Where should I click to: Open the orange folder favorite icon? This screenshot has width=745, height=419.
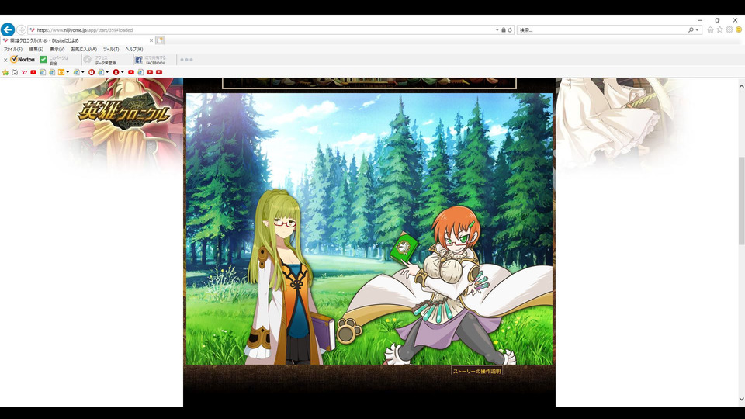(61, 72)
